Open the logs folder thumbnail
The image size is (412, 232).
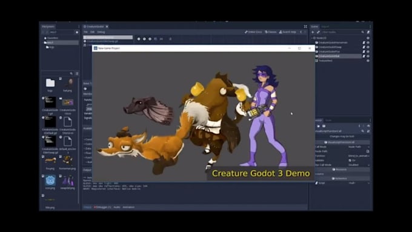pyautogui.click(x=50, y=83)
